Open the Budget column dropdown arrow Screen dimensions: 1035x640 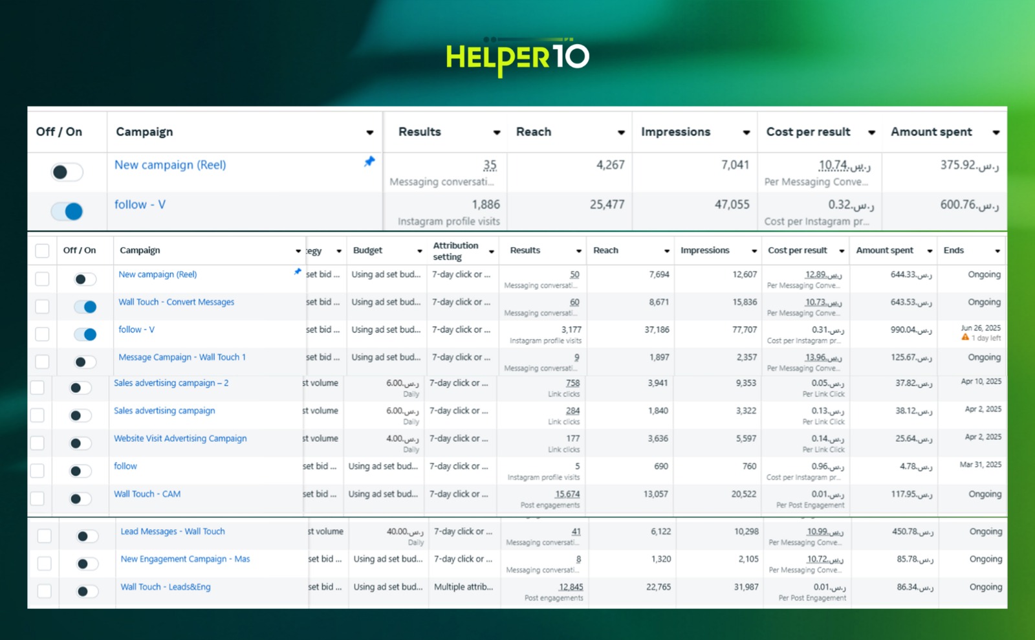coord(419,251)
